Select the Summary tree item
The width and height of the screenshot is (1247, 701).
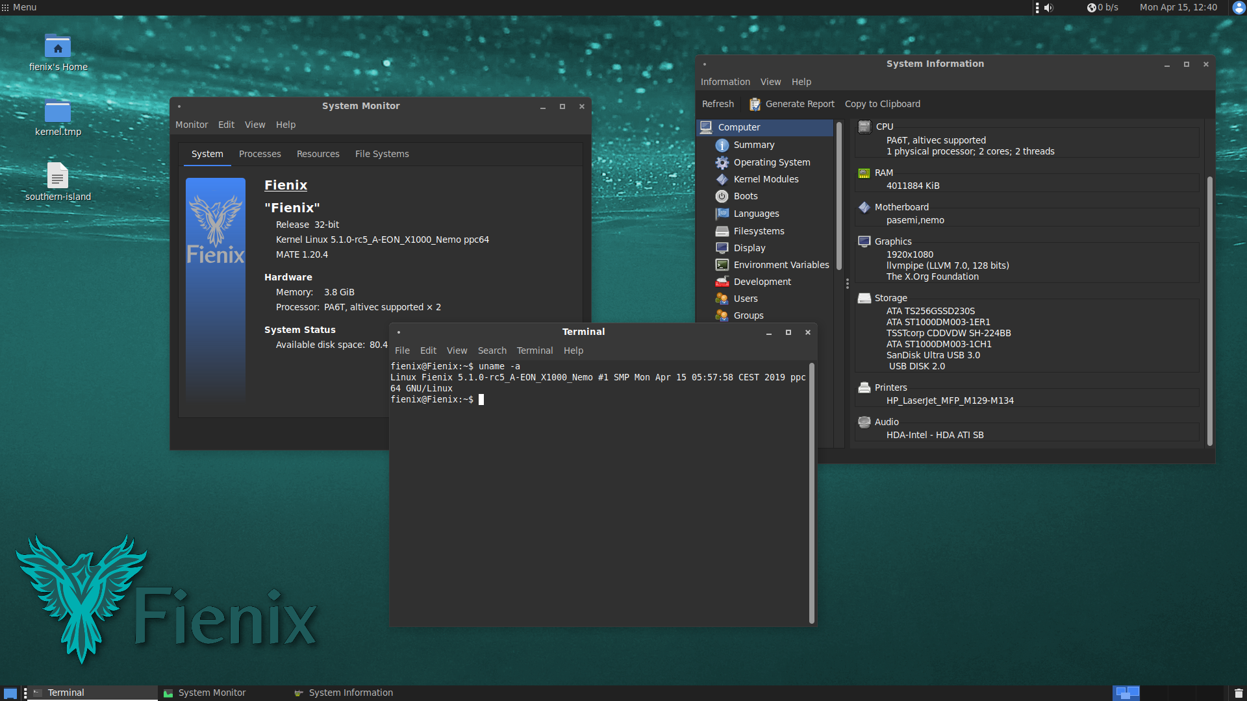pos(753,145)
